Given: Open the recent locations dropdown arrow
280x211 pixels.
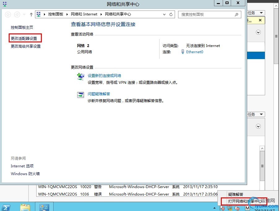Looking at the screenshot, I should click(x=24, y=15).
